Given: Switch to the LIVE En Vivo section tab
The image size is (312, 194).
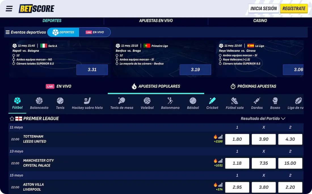Looking at the screenshot, I should [x=58, y=86].
